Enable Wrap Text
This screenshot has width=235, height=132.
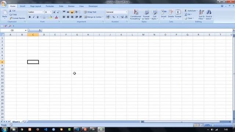click(90, 12)
